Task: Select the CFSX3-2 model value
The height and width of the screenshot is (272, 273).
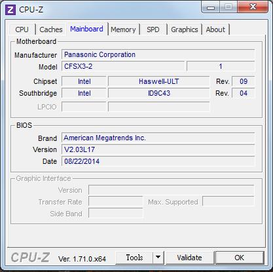Action: (123, 66)
